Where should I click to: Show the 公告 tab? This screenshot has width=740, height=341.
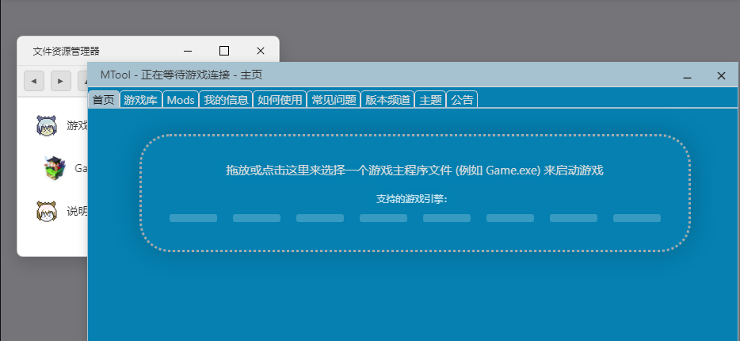[x=462, y=100]
